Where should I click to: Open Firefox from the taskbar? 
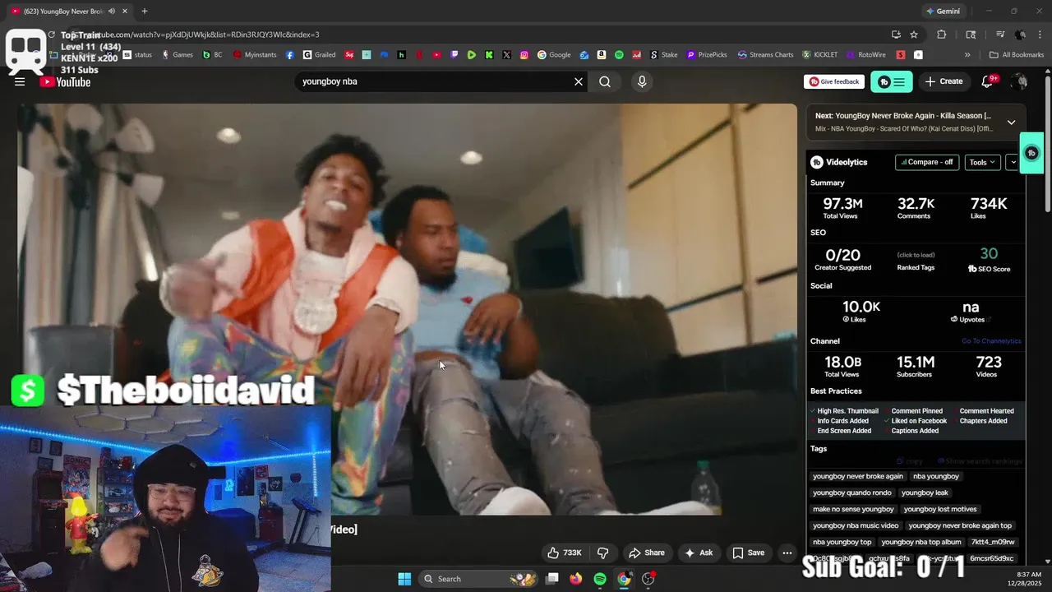point(575,579)
